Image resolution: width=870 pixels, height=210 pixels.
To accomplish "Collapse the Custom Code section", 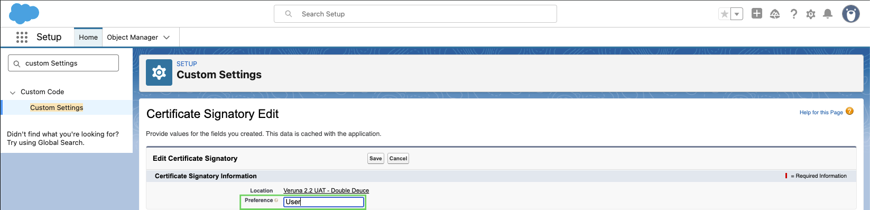I will coord(13,93).
